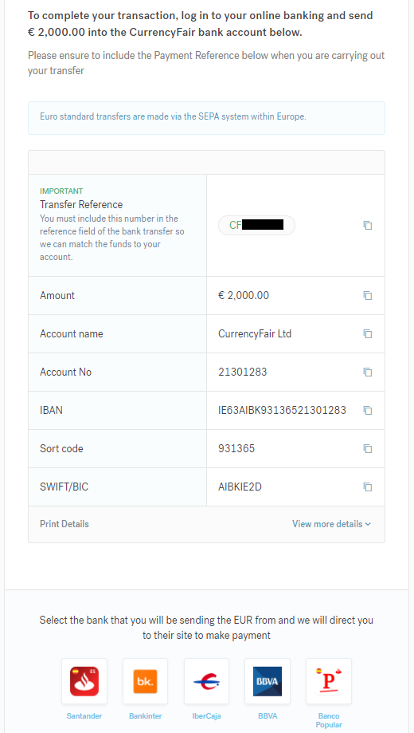The width and height of the screenshot is (414, 733).
Task: Click the IBAN value text
Action: coord(282,411)
